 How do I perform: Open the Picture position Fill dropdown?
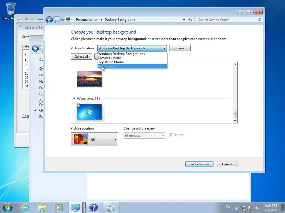pos(94,139)
